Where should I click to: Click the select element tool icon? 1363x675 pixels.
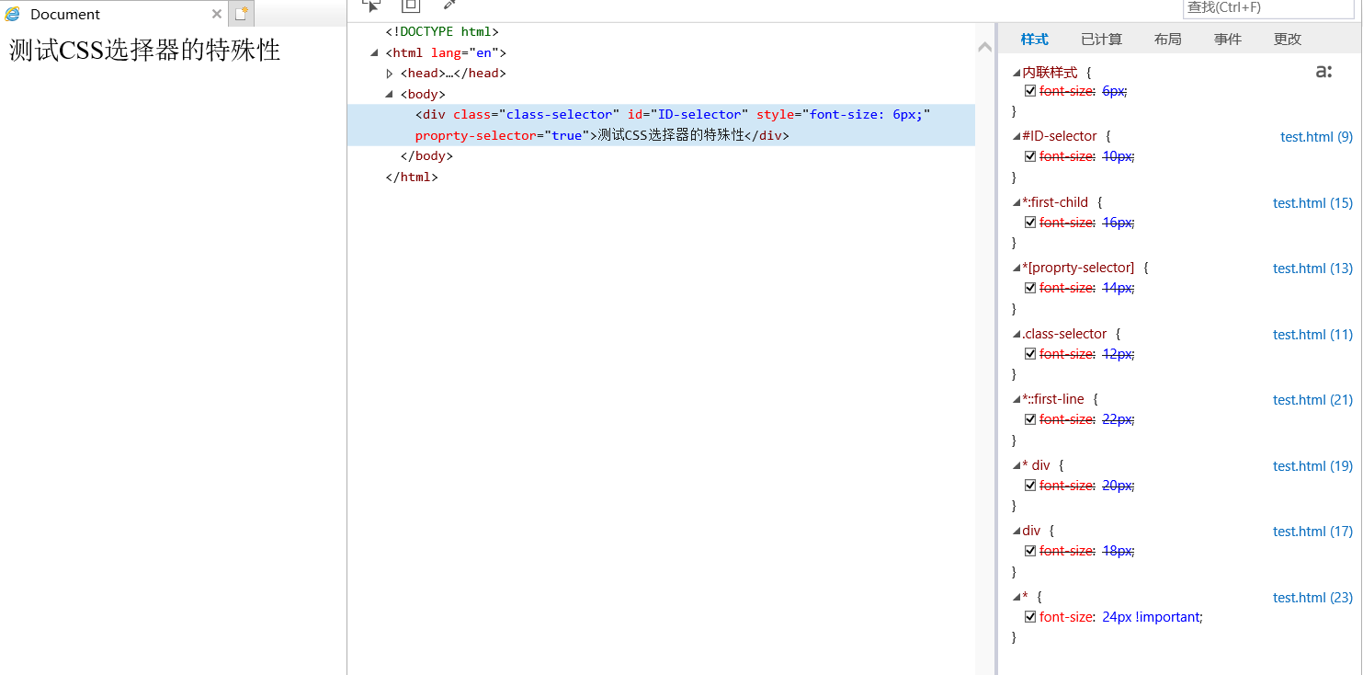[x=371, y=5]
